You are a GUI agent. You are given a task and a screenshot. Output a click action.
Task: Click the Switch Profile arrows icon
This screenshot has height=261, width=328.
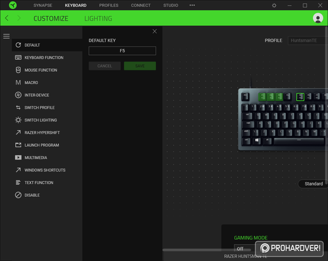[18, 108]
